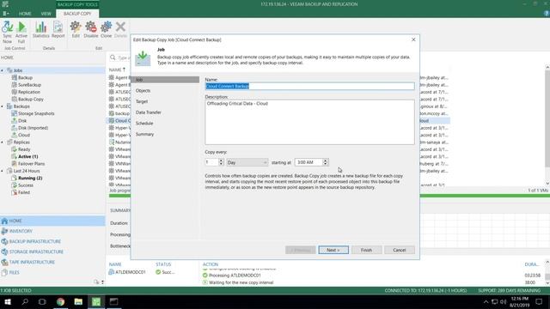Open the FILES navigation pane
Viewport: 550px width, 309px height.
click(x=52, y=272)
